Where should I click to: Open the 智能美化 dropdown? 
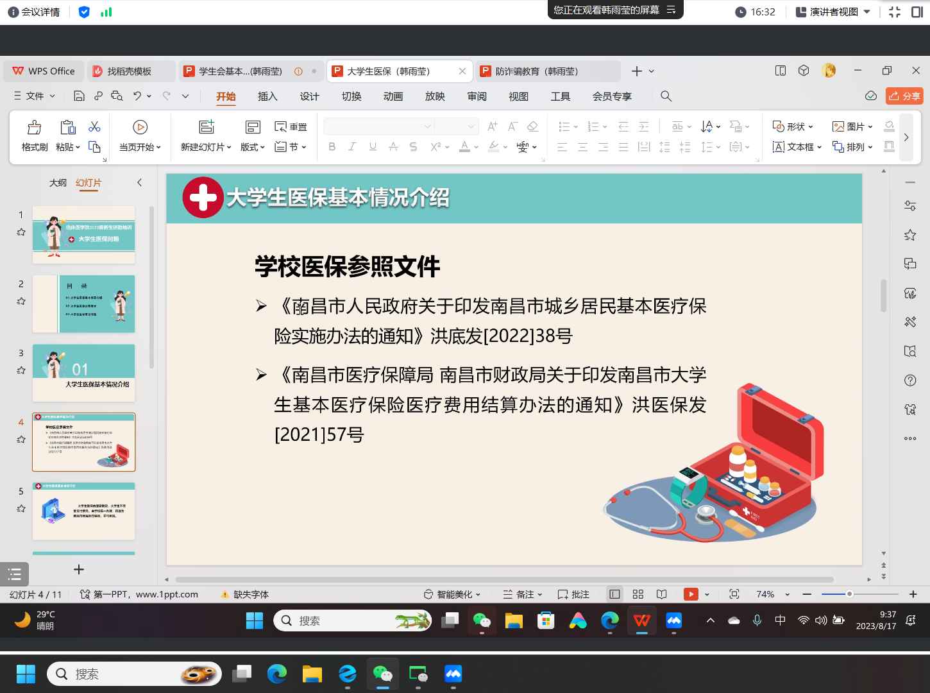click(x=453, y=594)
